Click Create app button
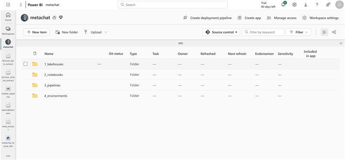The height and width of the screenshot is (160, 345). point(249,18)
